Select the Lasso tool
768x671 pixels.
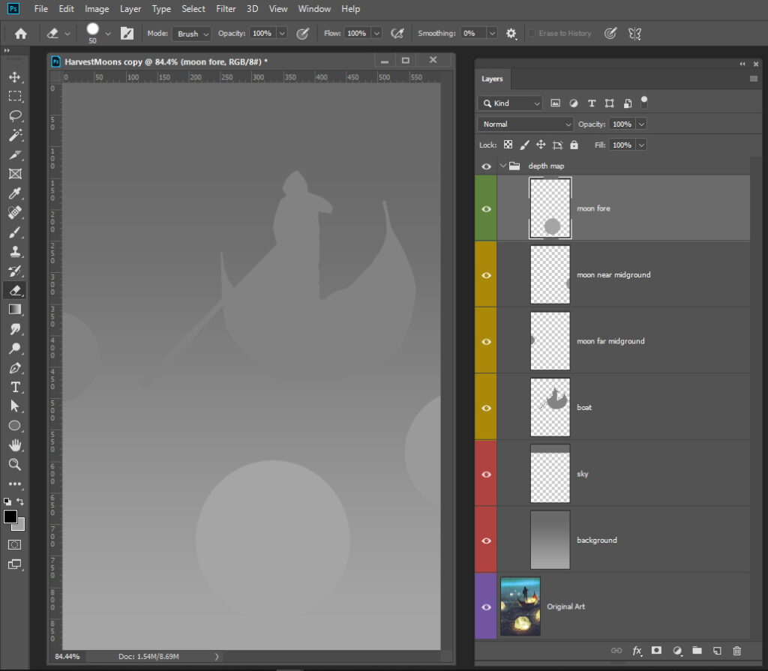[x=14, y=116]
